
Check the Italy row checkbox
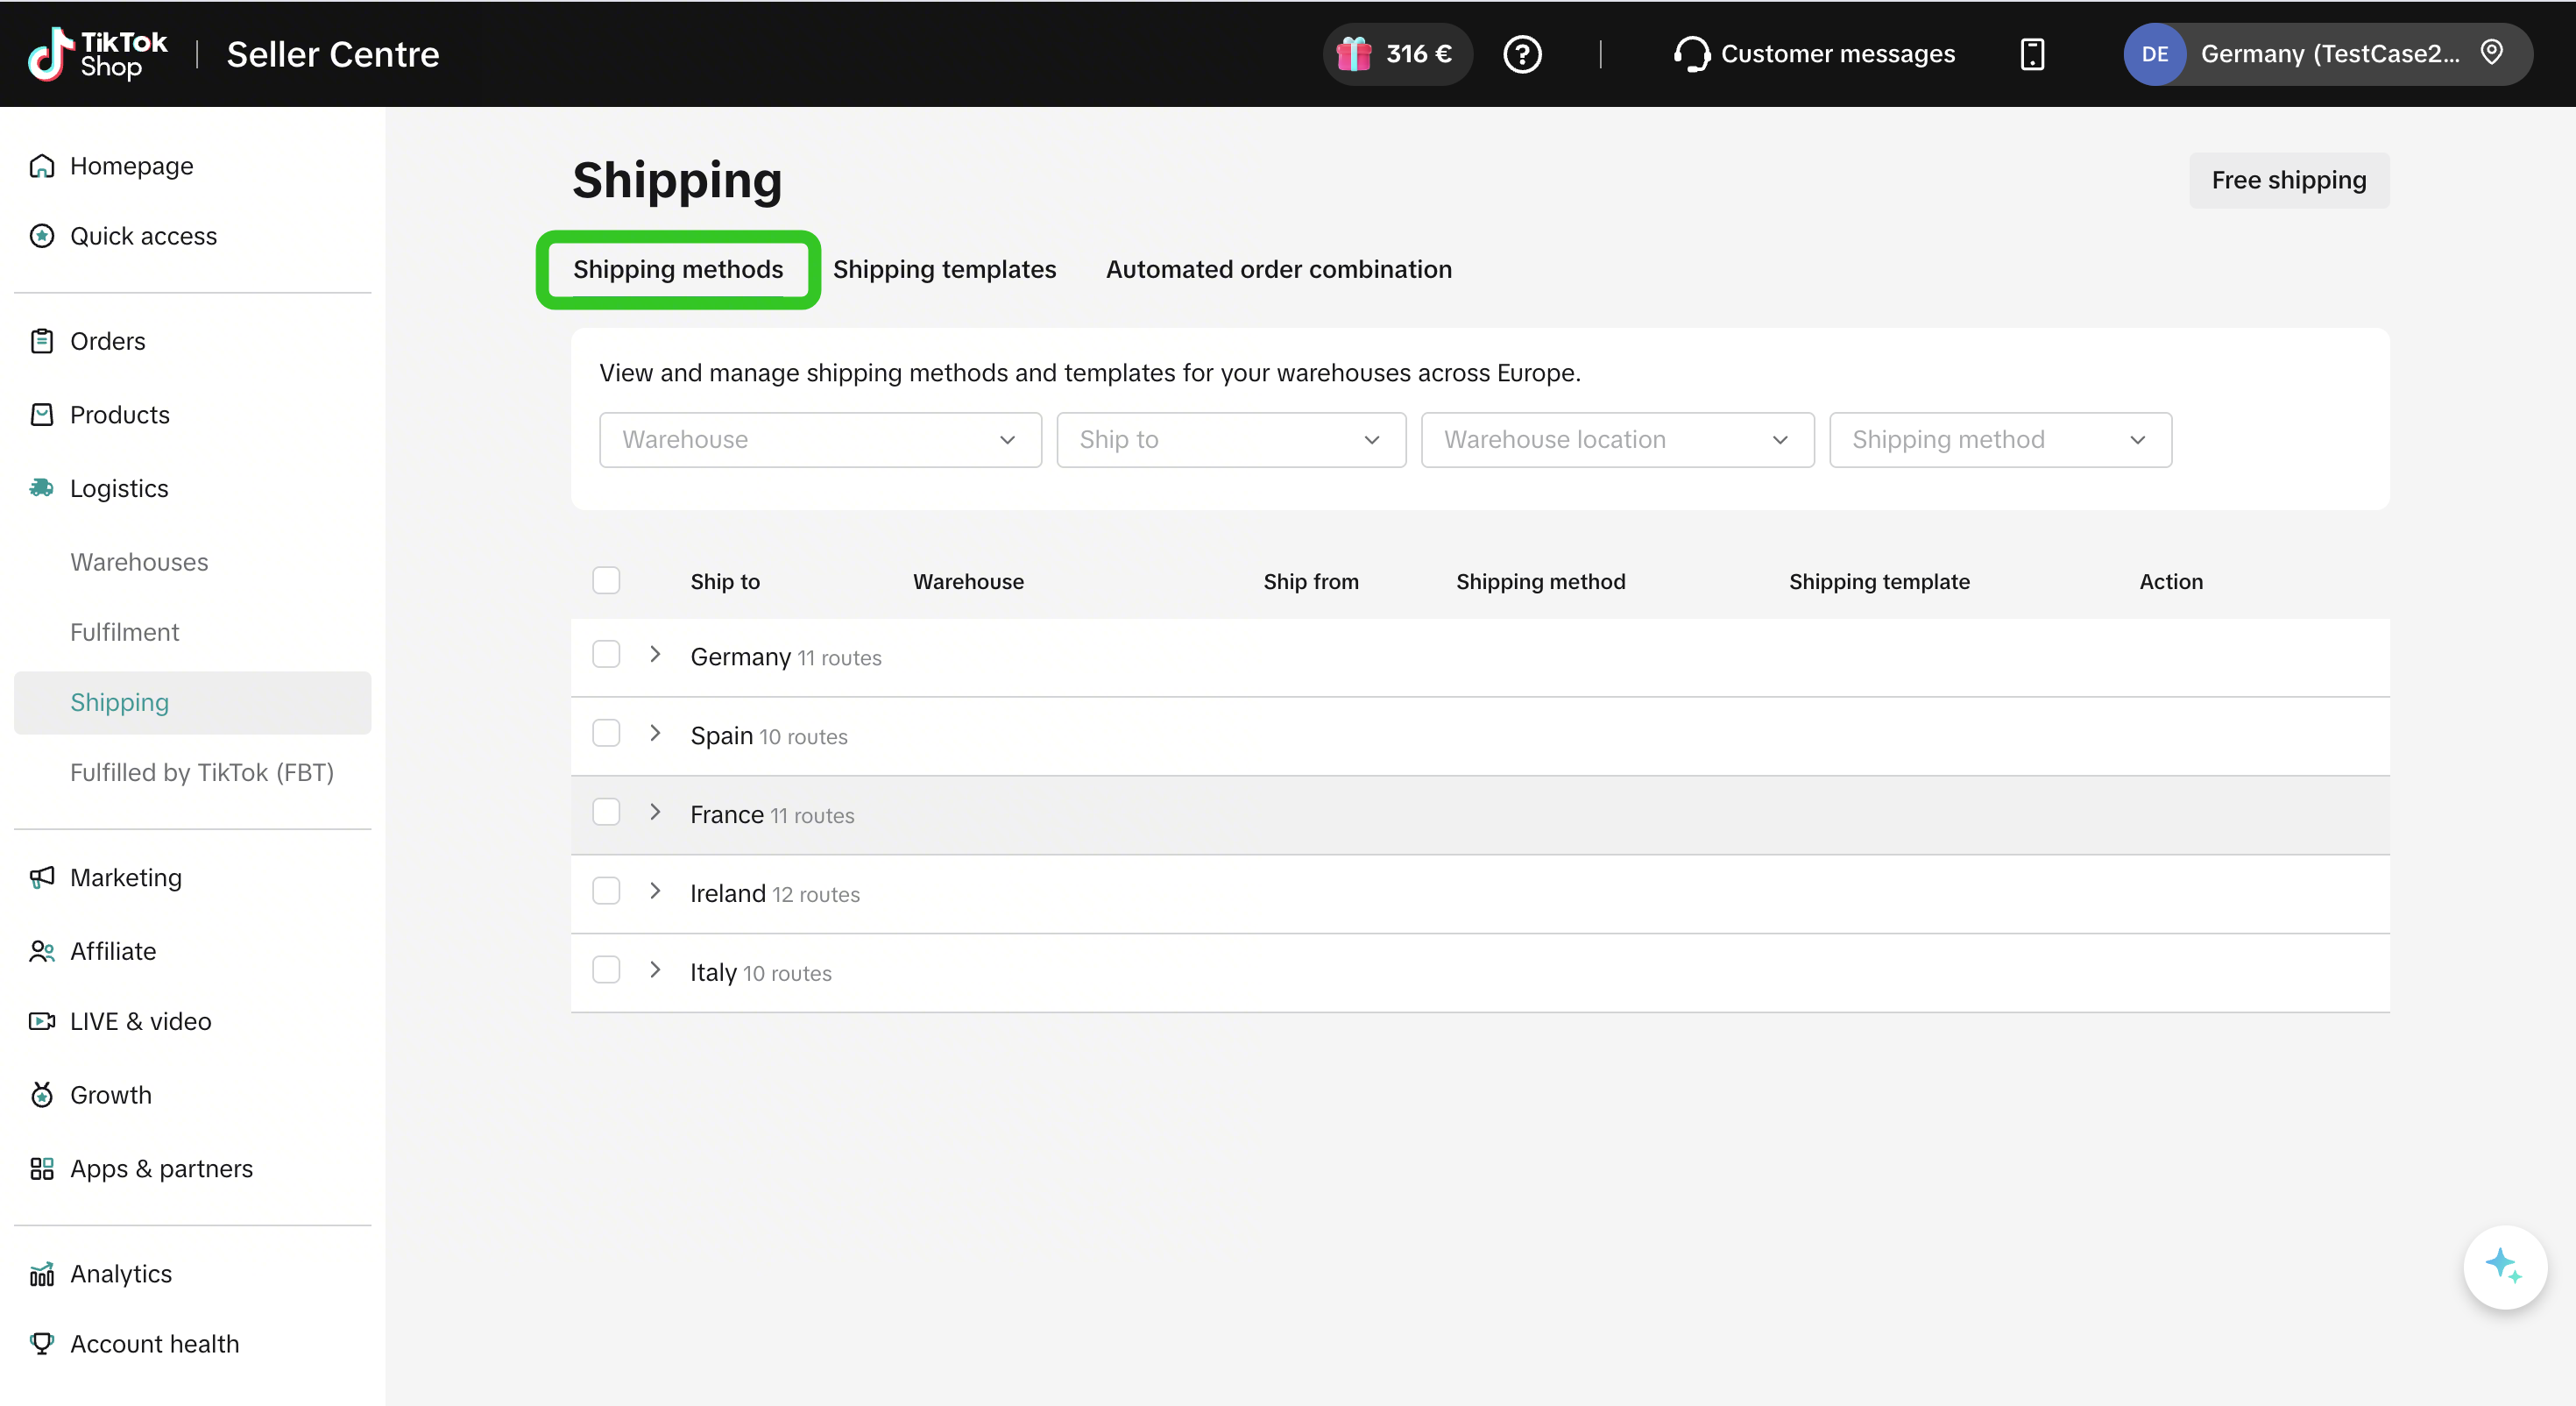pyautogui.click(x=606, y=970)
